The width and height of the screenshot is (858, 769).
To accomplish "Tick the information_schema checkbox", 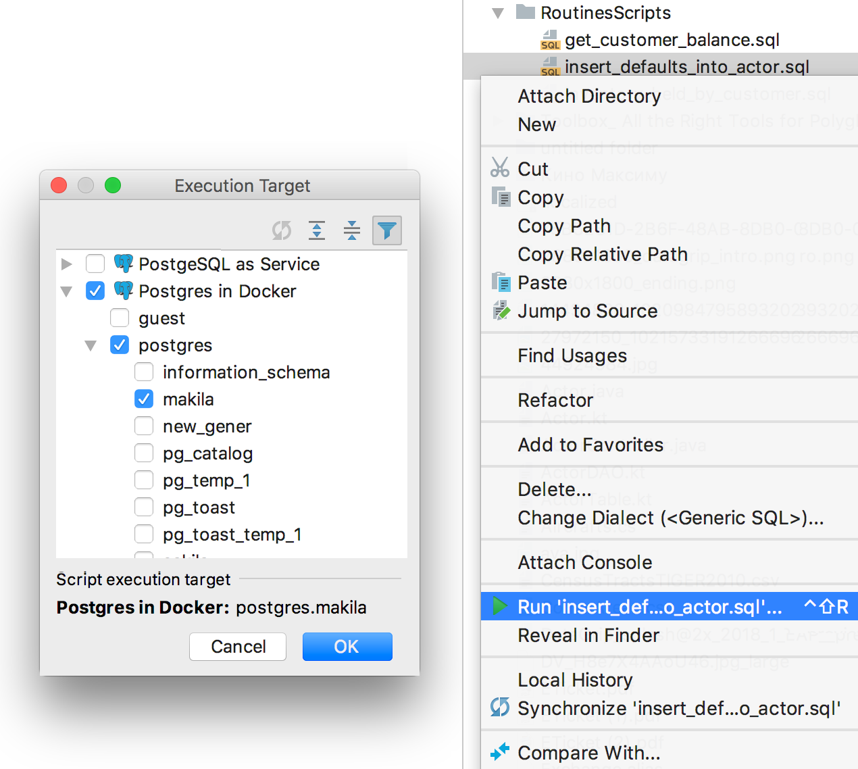I will [x=144, y=372].
